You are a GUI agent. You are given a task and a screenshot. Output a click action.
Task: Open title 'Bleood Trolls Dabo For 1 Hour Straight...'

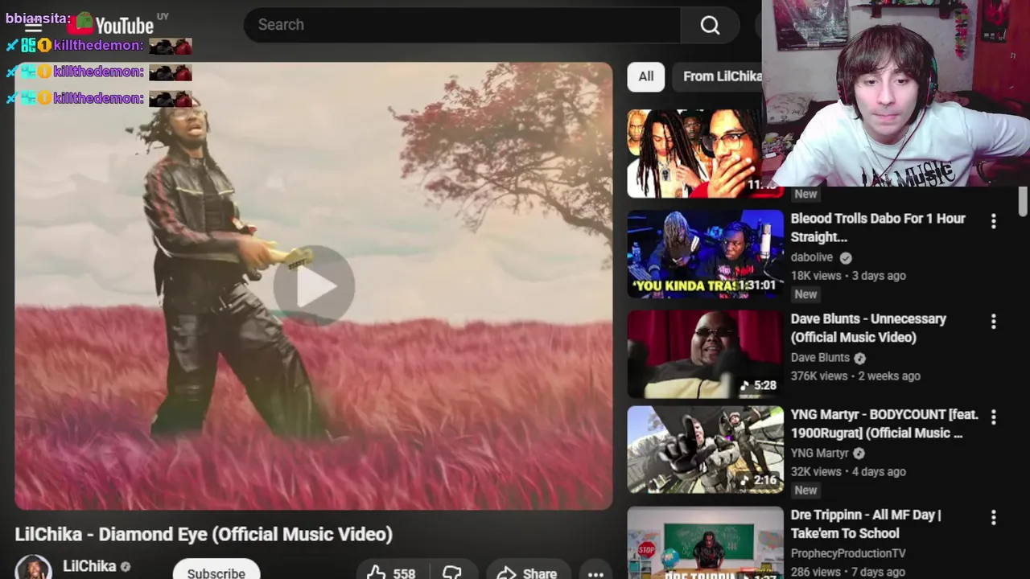pos(878,228)
